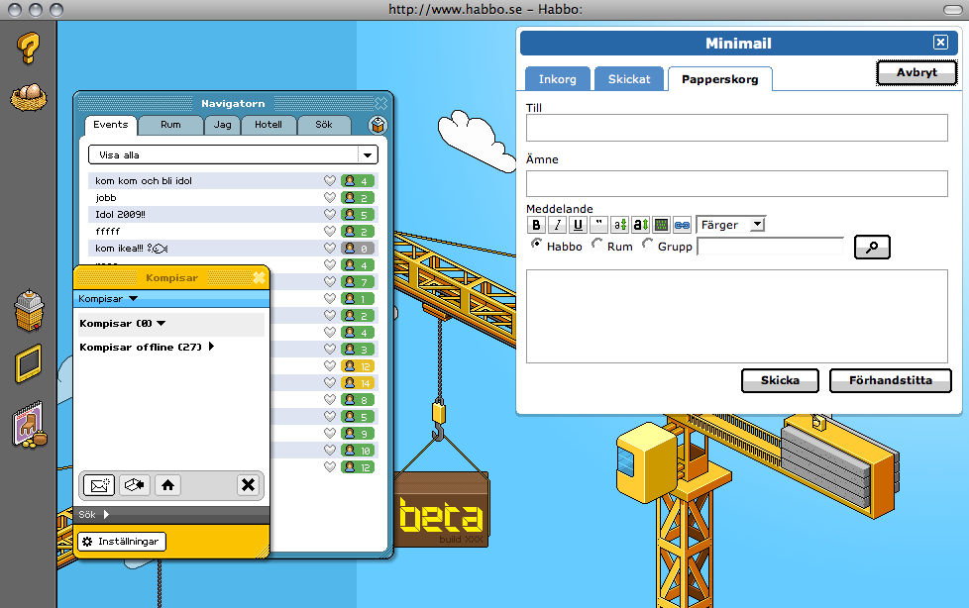Open Inställningar in Kompisar window

click(x=122, y=542)
